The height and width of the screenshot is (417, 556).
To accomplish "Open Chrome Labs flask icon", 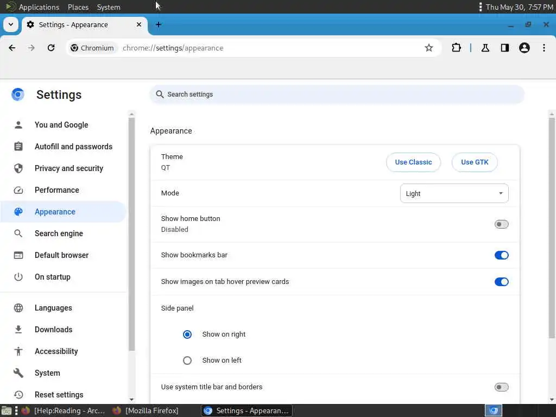I will pos(485,48).
